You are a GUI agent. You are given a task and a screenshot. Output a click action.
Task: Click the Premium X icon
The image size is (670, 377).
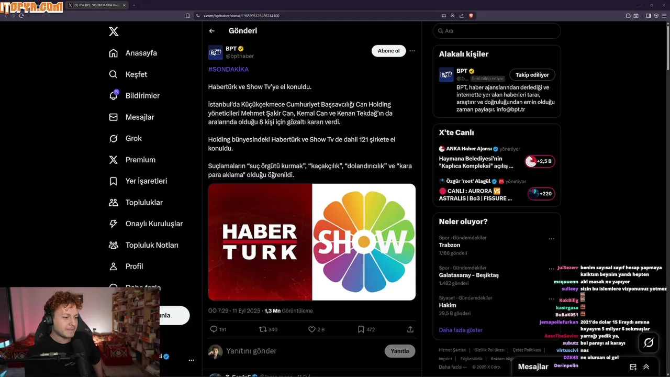click(x=114, y=160)
